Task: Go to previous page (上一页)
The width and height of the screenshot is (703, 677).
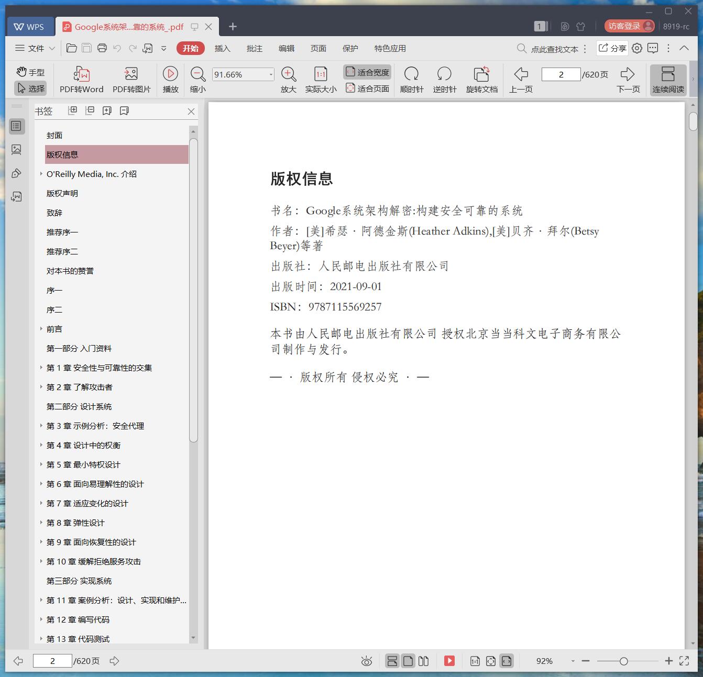Action: click(521, 80)
